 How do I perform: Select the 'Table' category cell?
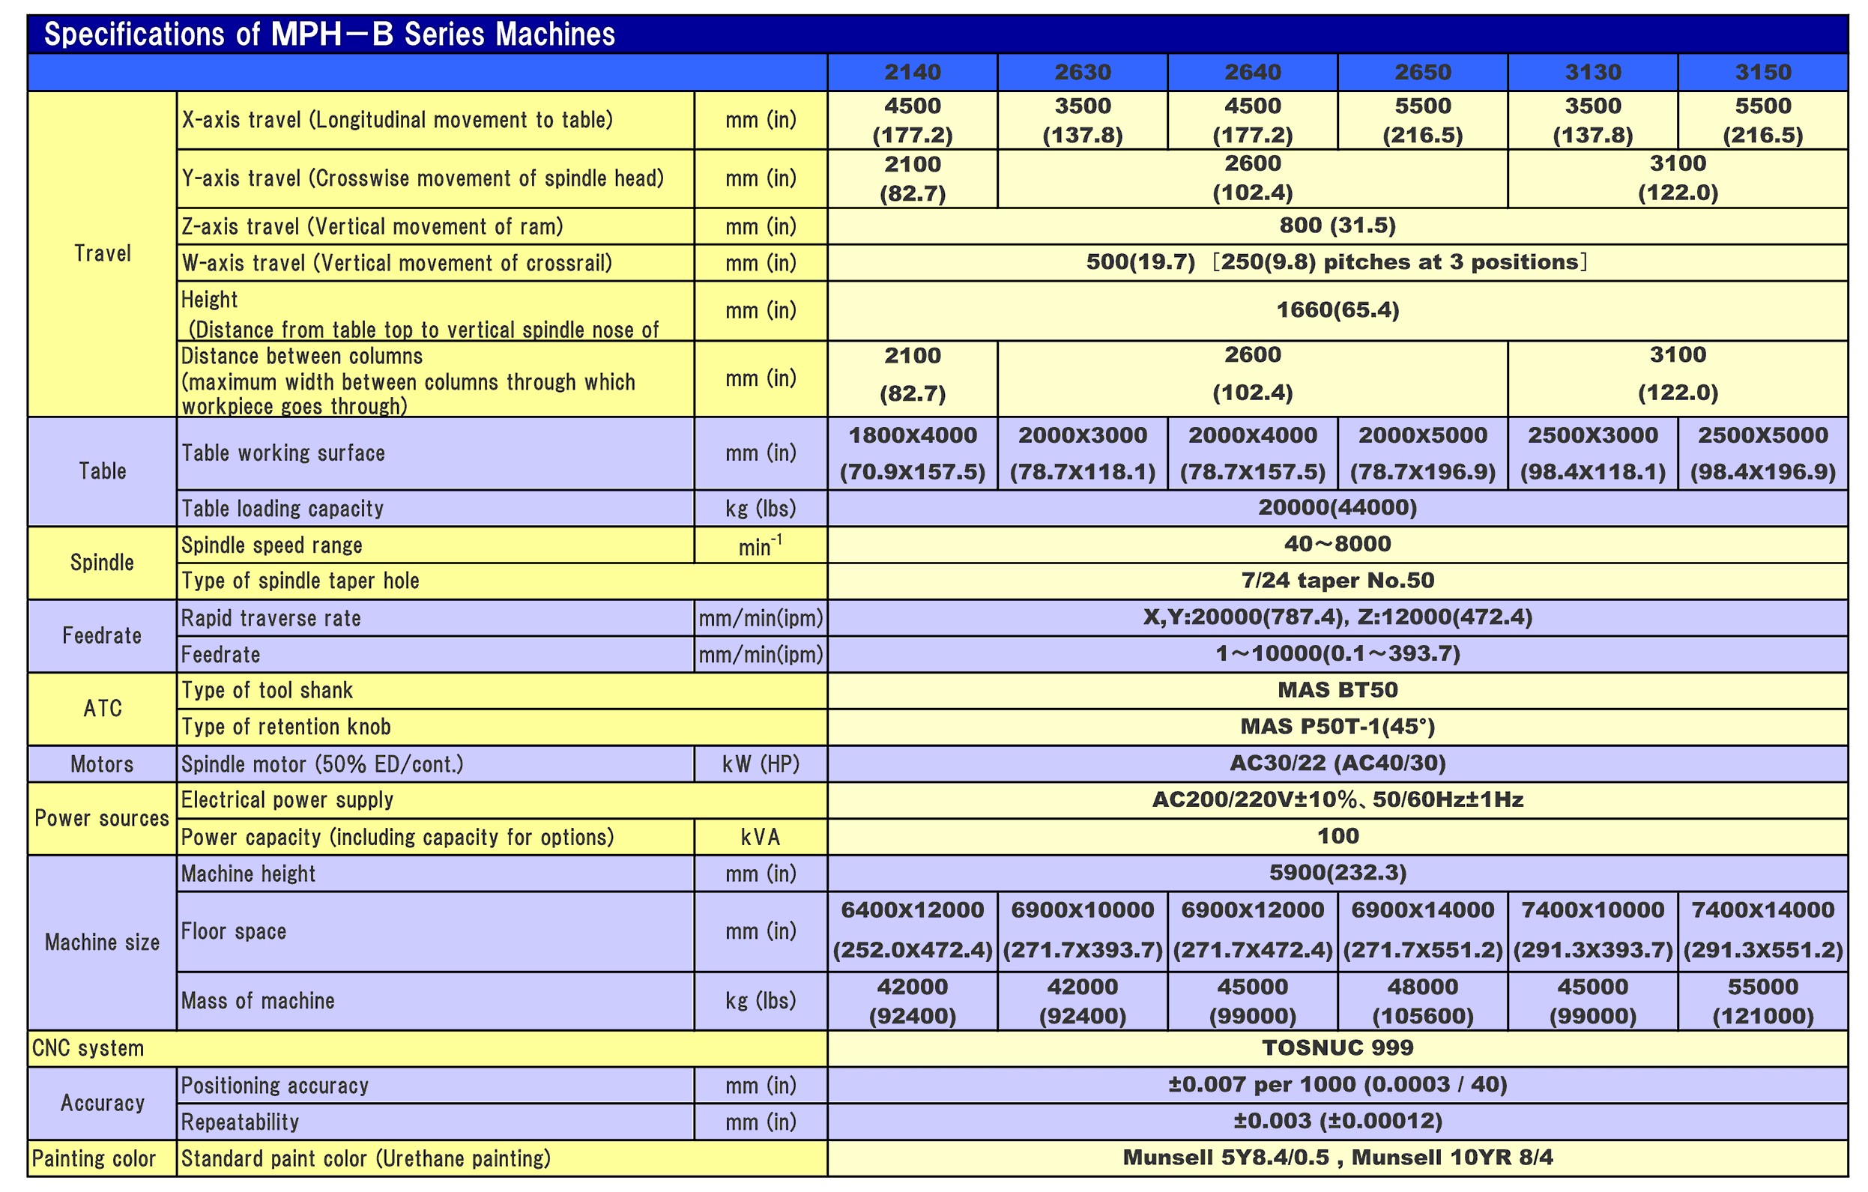(103, 471)
